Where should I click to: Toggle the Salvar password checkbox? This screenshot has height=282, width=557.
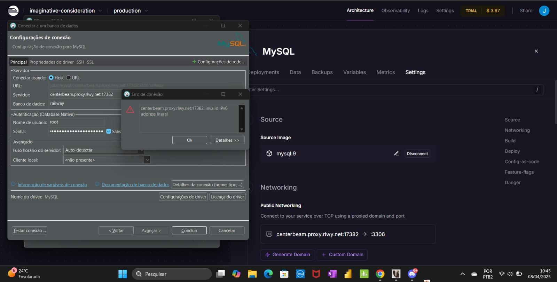109,131
